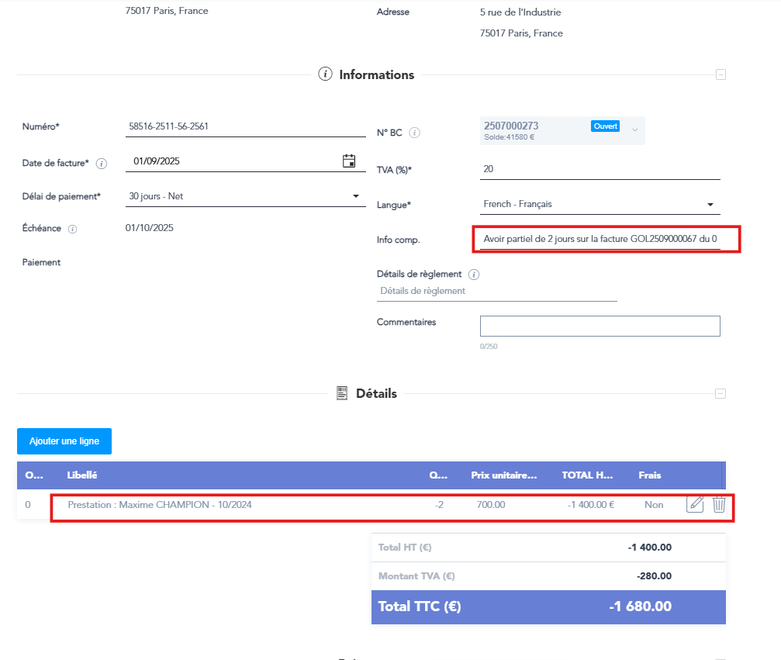Collapse the Détails section
The width and height of the screenshot is (781, 660).
click(721, 394)
